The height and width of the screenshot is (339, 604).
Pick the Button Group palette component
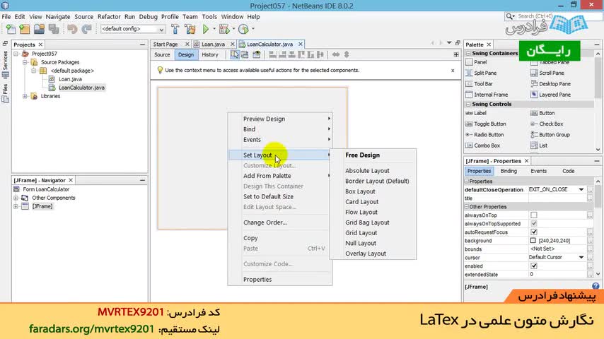pyautogui.click(x=550, y=134)
